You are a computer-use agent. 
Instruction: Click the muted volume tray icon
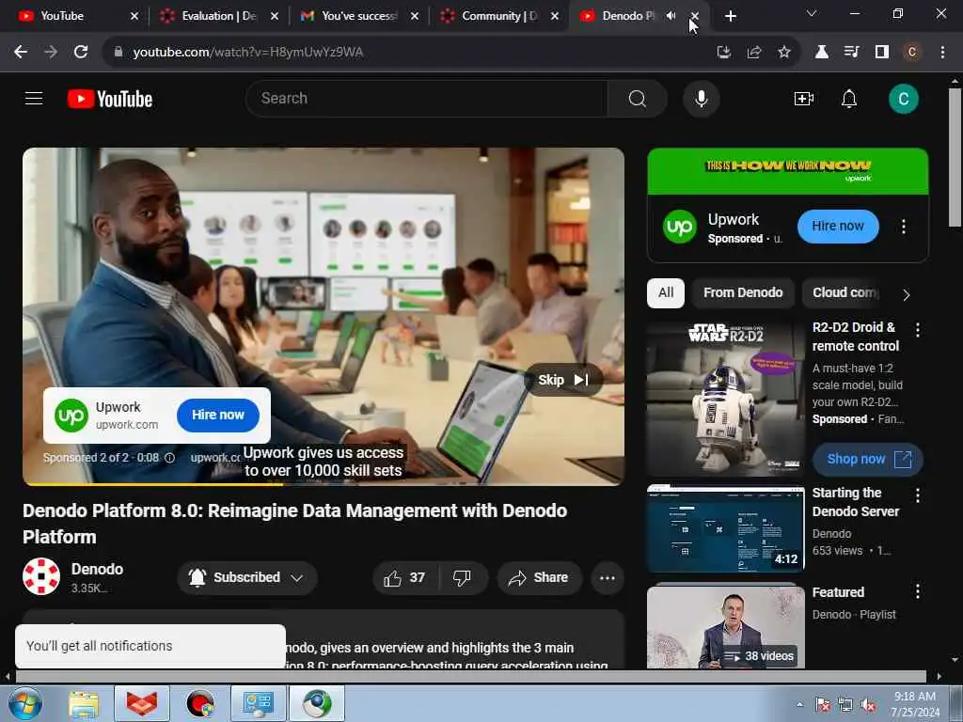(868, 705)
